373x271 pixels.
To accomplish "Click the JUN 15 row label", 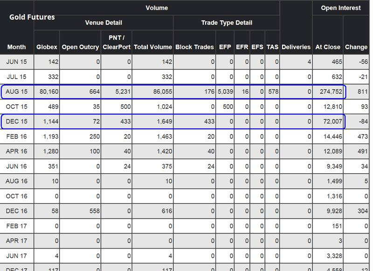I will (x=17, y=62).
